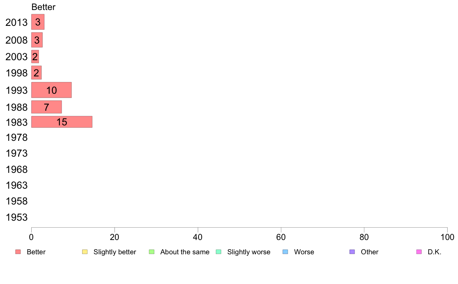The image size is (458, 284).
Task: Select the 1993 bar showing 10
Action: pos(51,90)
